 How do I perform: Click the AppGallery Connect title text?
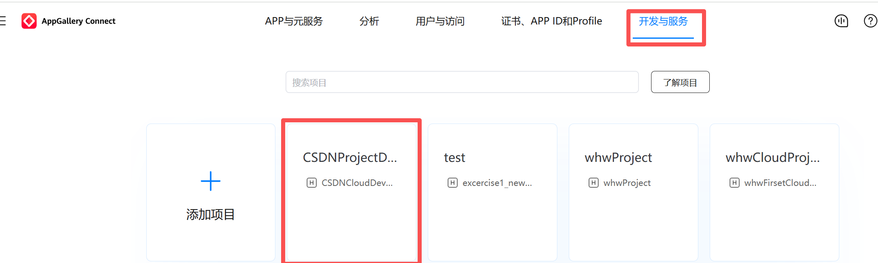coord(79,21)
